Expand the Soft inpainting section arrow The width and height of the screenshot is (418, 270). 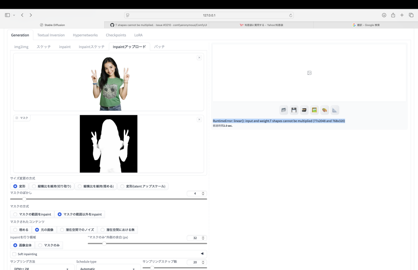pos(202,254)
